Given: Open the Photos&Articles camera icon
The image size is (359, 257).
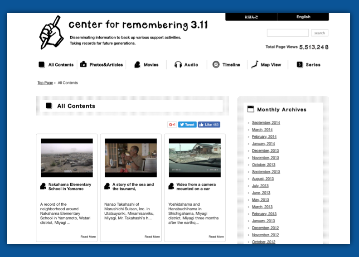Looking at the screenshot, I should [x=83, y=65].
